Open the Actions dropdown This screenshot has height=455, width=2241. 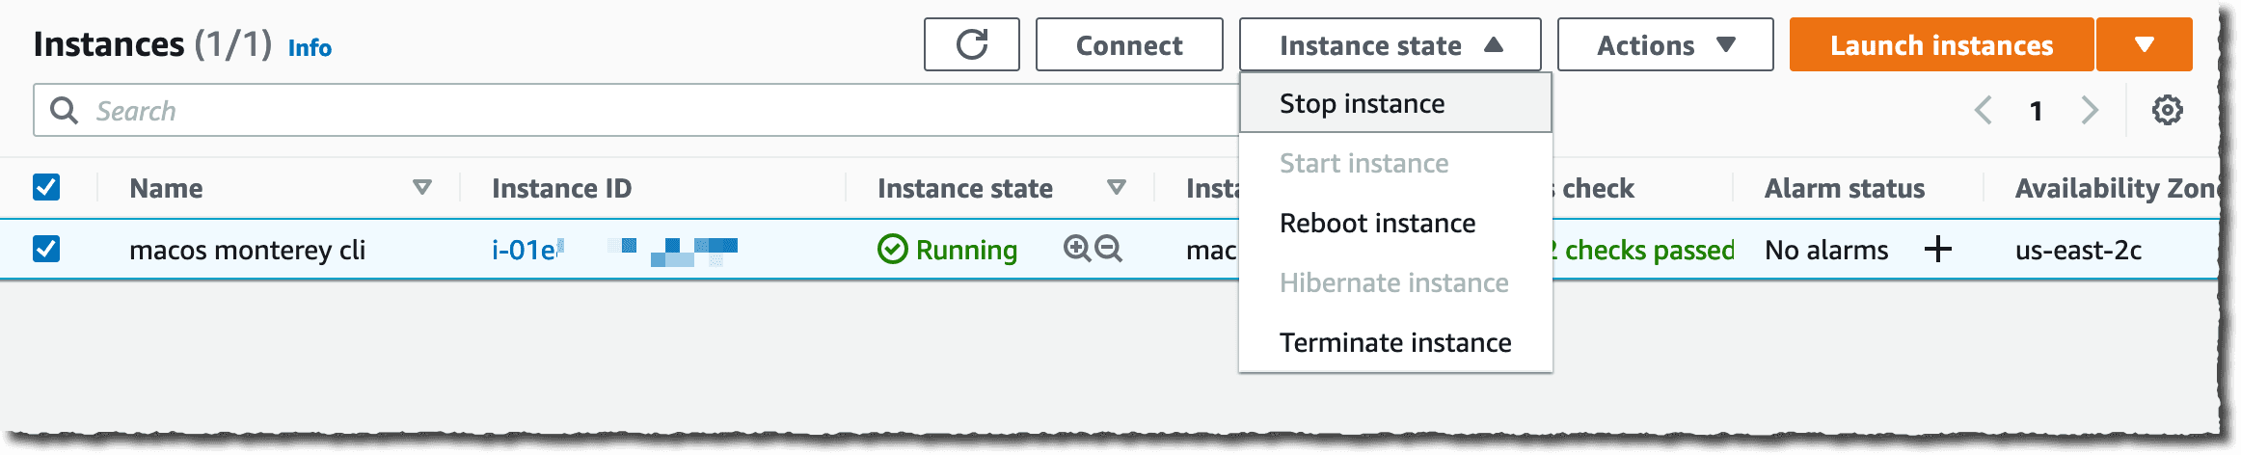[x=1665, y=44]
